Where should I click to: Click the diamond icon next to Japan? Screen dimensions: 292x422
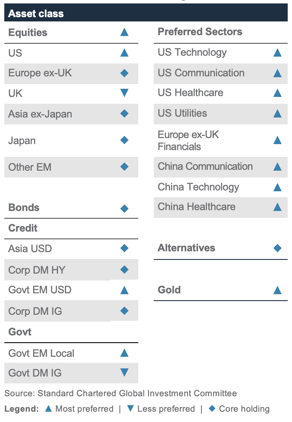[x=124, y=140]
